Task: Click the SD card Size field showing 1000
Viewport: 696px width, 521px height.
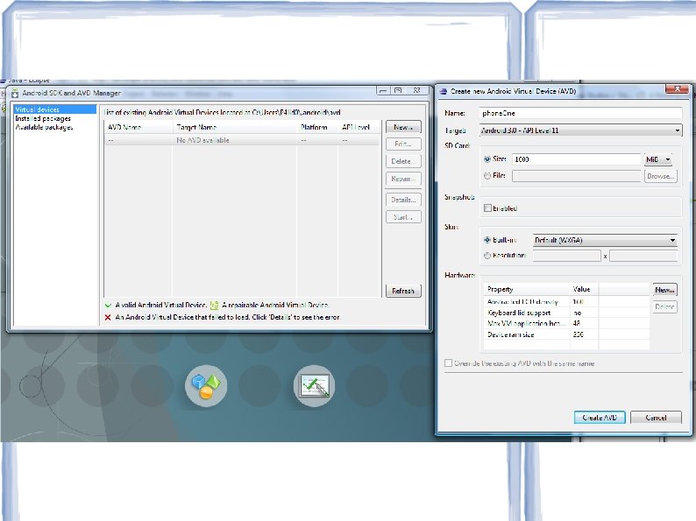Action: 576,159
